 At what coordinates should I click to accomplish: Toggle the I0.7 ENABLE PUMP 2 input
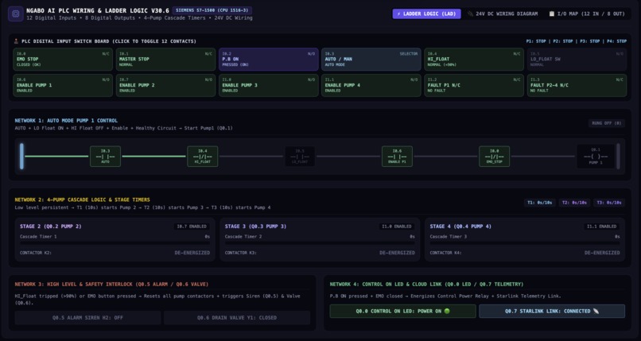165,85
